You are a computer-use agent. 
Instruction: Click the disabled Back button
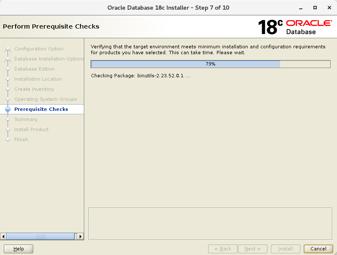point(223,249)
